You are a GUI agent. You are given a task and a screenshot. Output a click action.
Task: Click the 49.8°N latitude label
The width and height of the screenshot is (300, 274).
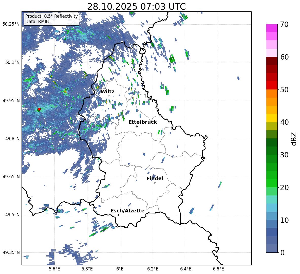(12, 139)
